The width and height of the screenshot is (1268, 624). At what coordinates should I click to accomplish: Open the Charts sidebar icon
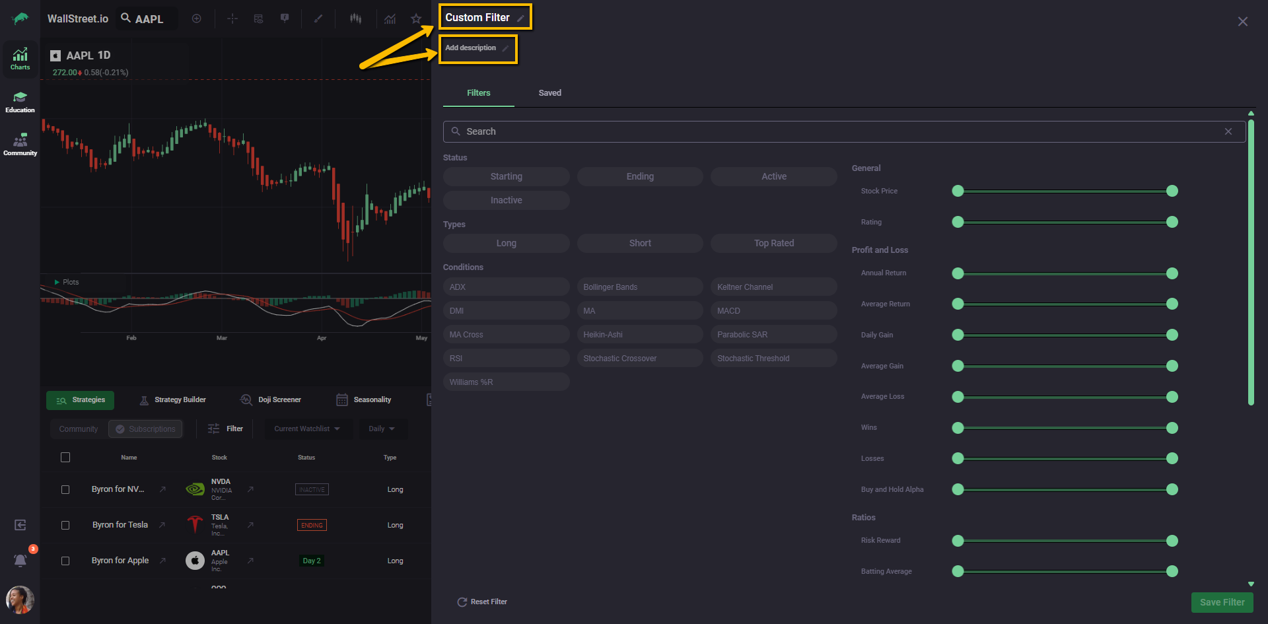pyautogui.click(x=20, y=58)
